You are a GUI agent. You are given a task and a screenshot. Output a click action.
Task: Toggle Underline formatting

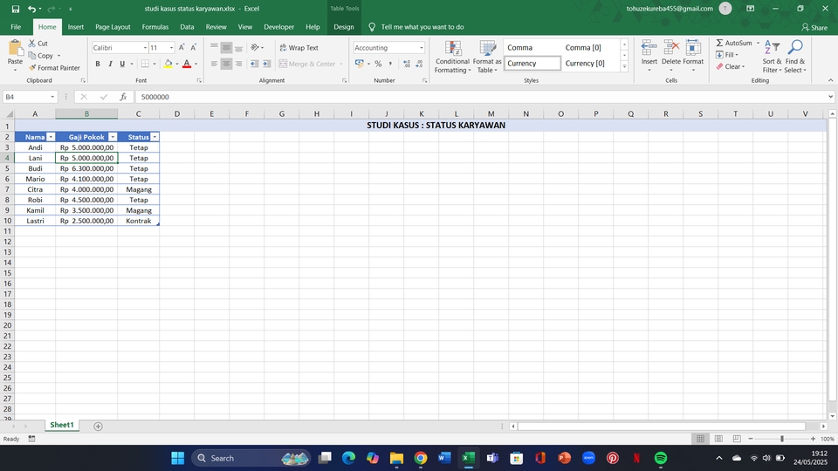(x=122, y=64)
